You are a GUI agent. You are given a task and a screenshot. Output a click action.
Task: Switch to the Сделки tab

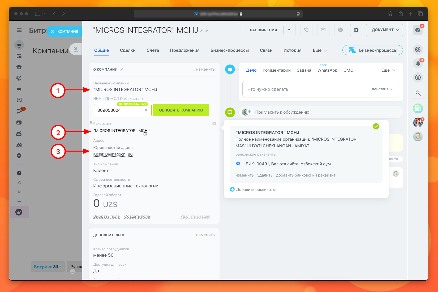click(128, 50)
